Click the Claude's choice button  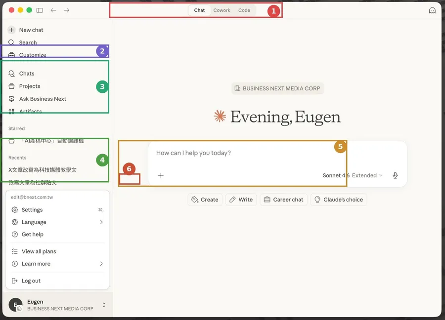tap(339, 200)
